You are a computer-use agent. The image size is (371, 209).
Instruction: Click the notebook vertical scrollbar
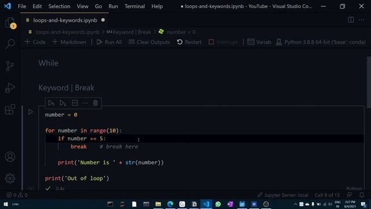click(369, 82)
